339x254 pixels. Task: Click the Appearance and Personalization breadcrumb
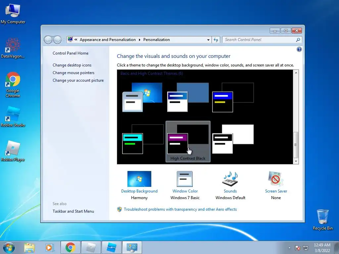point(108,40)
